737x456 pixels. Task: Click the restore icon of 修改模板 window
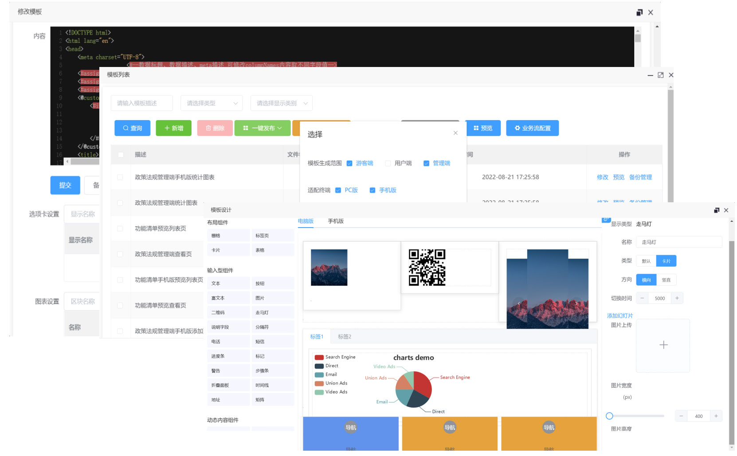pos(639,12)
